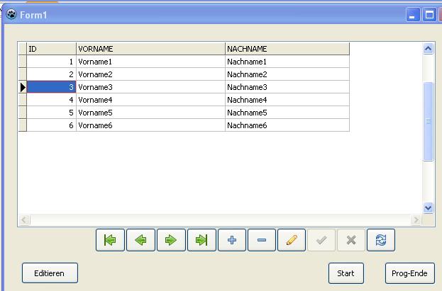The image size is (442, 291).
Task: Click the row indicator for record 3
Action: coord(23,87)
